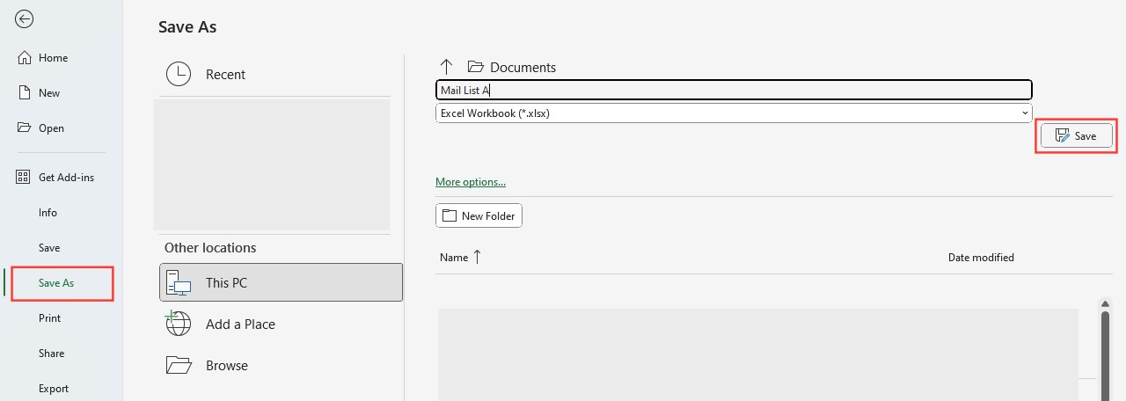The width and height of the screenshot is (1126, 401).
Task: Sort by Date modified column
Action: 981,258
